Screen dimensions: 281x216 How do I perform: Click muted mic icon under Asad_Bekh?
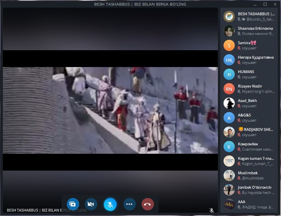(239, 106)
